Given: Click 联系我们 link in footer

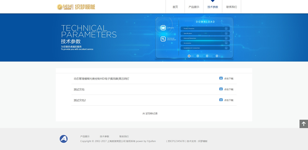Looking at the screenshot, I should pos(124,136).
